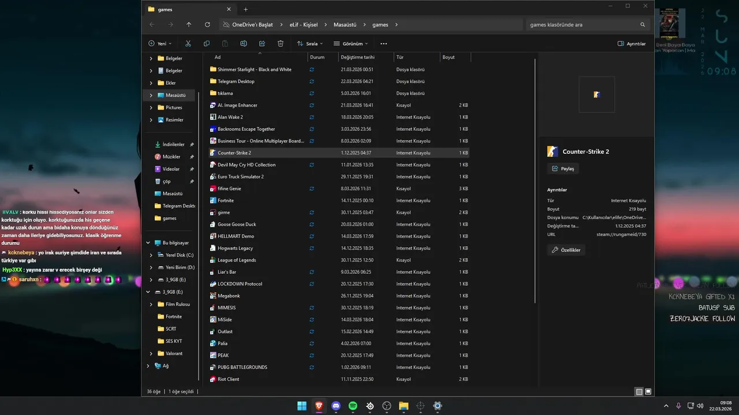Viewport: 739px width, 415px height.
Task: Add a new Explorer tab
Action: 245,9
